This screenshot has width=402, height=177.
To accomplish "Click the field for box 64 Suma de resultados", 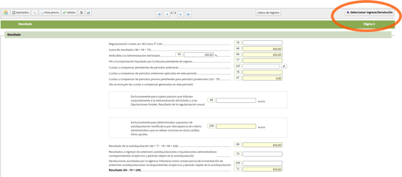I will 262,49.
